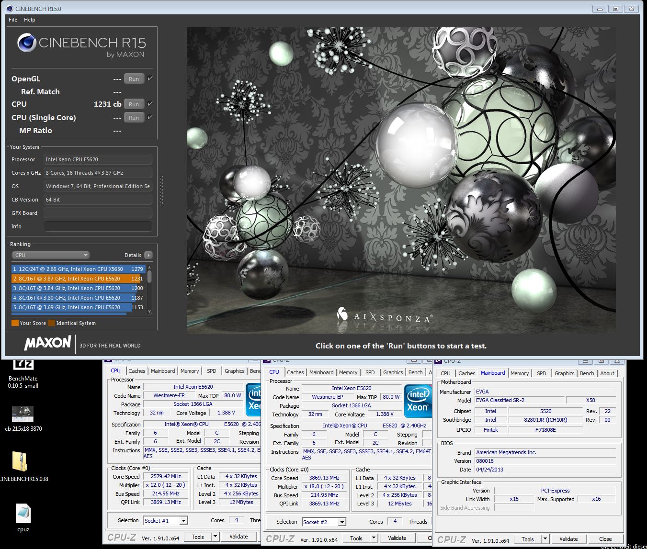The image size is (647, 549).
Task: Toggle the OpenGL test checkmark
Action: [x=150, y=78]
